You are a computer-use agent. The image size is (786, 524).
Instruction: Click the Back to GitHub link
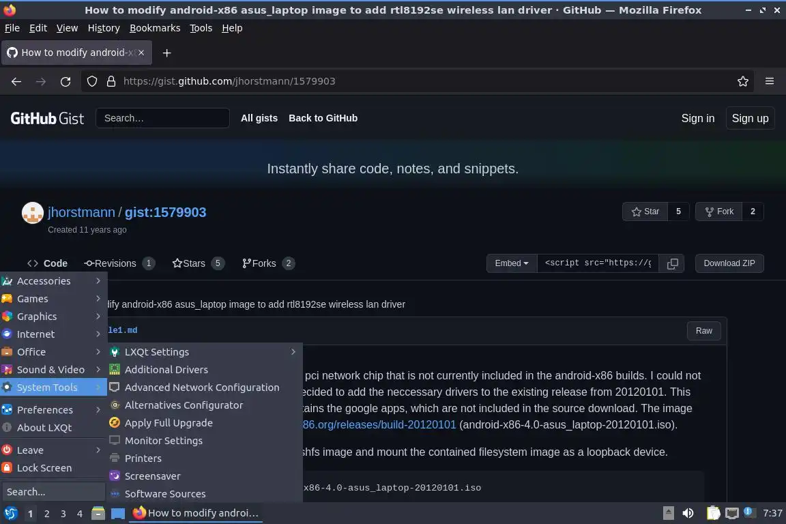[x=323, y=118]
